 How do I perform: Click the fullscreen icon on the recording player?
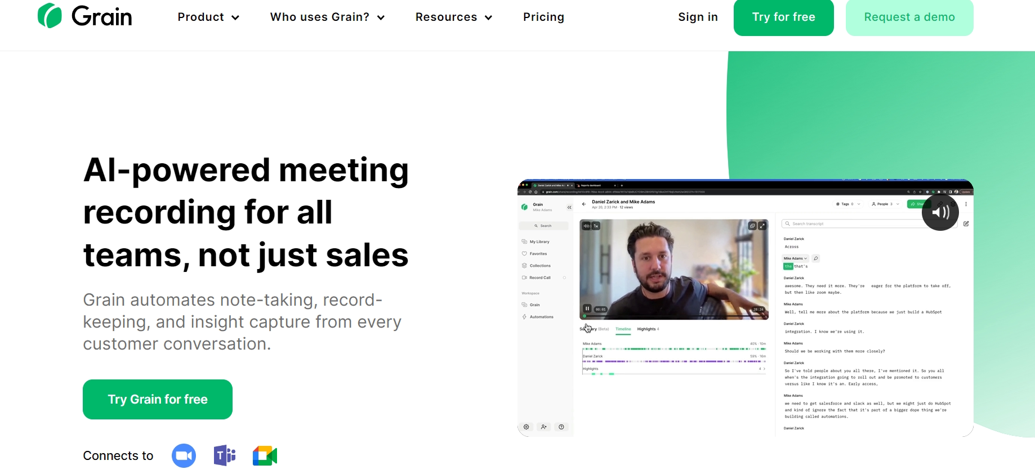click(x=762, y=226)
